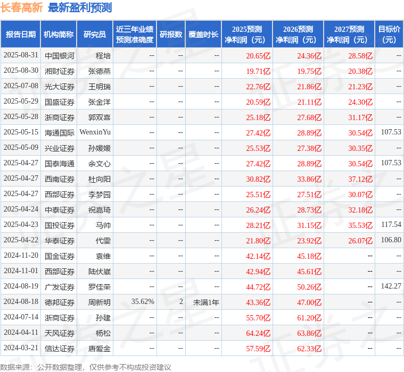The image size is (404, 372).
Task: Select institution 华泰证券
Action: [60, 241]
